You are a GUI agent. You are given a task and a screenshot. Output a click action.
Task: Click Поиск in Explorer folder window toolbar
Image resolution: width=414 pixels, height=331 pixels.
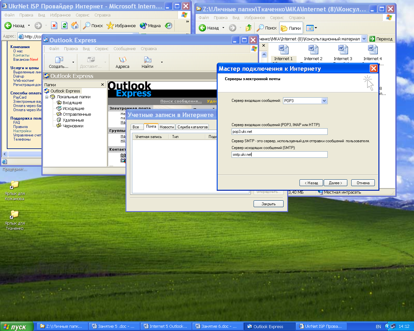[x=267, y=28]
